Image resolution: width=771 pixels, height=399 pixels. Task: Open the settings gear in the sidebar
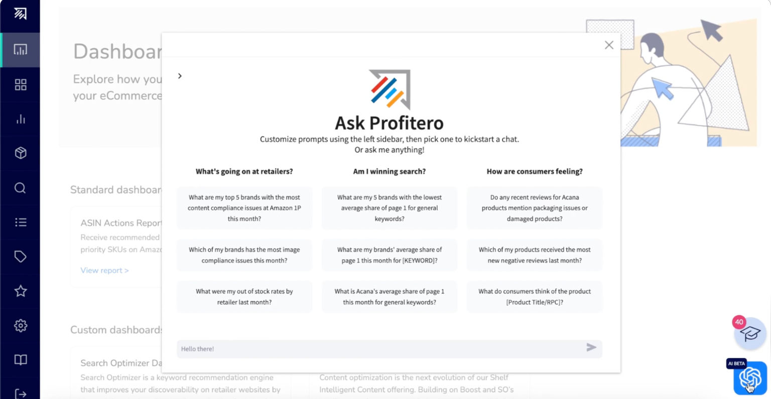tap(20, 325)
